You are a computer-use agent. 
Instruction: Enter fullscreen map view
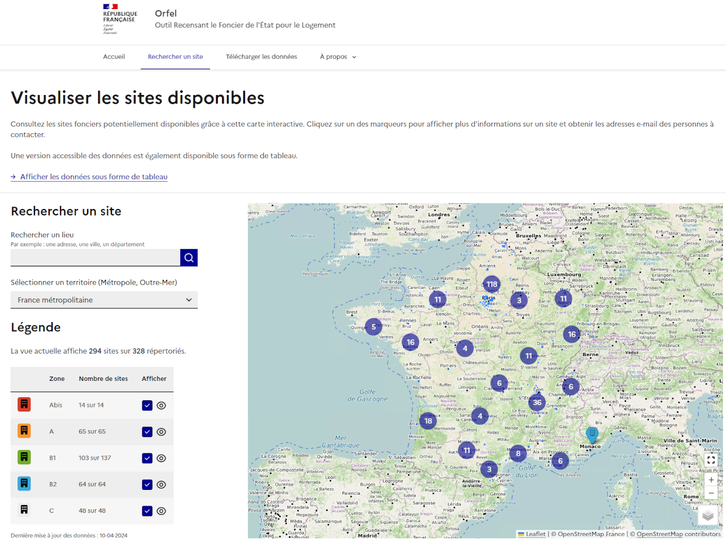click(x=711, y=460)
